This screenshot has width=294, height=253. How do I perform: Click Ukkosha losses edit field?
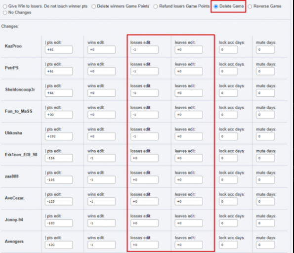(144, 136)
